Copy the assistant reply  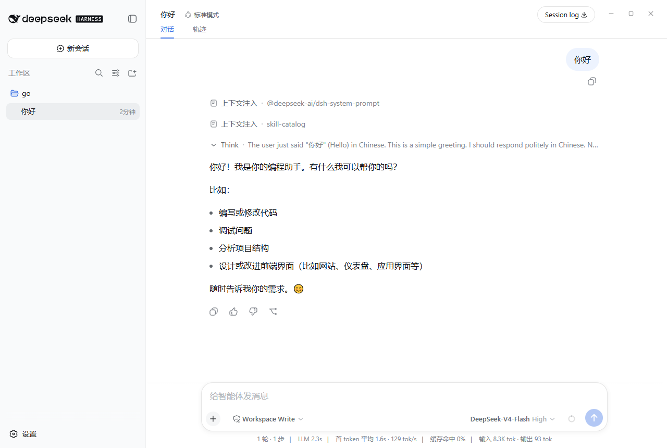[214, 312]
